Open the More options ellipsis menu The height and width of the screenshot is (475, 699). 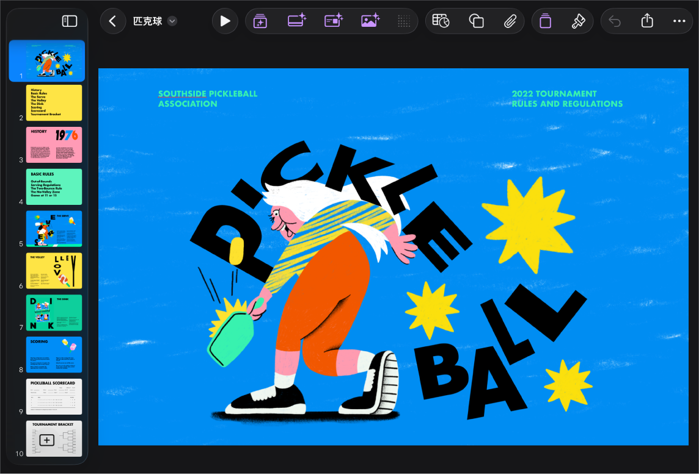[679, 21]
